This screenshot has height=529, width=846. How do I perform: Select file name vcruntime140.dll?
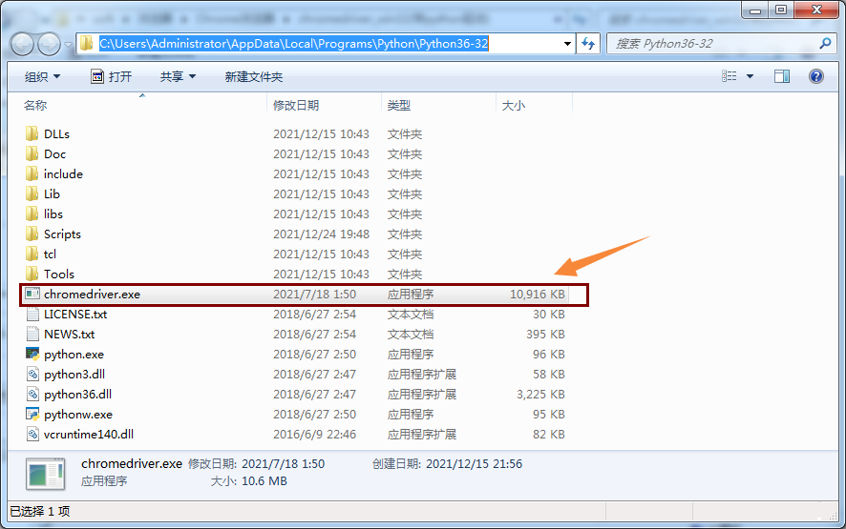tap(89, 435)
